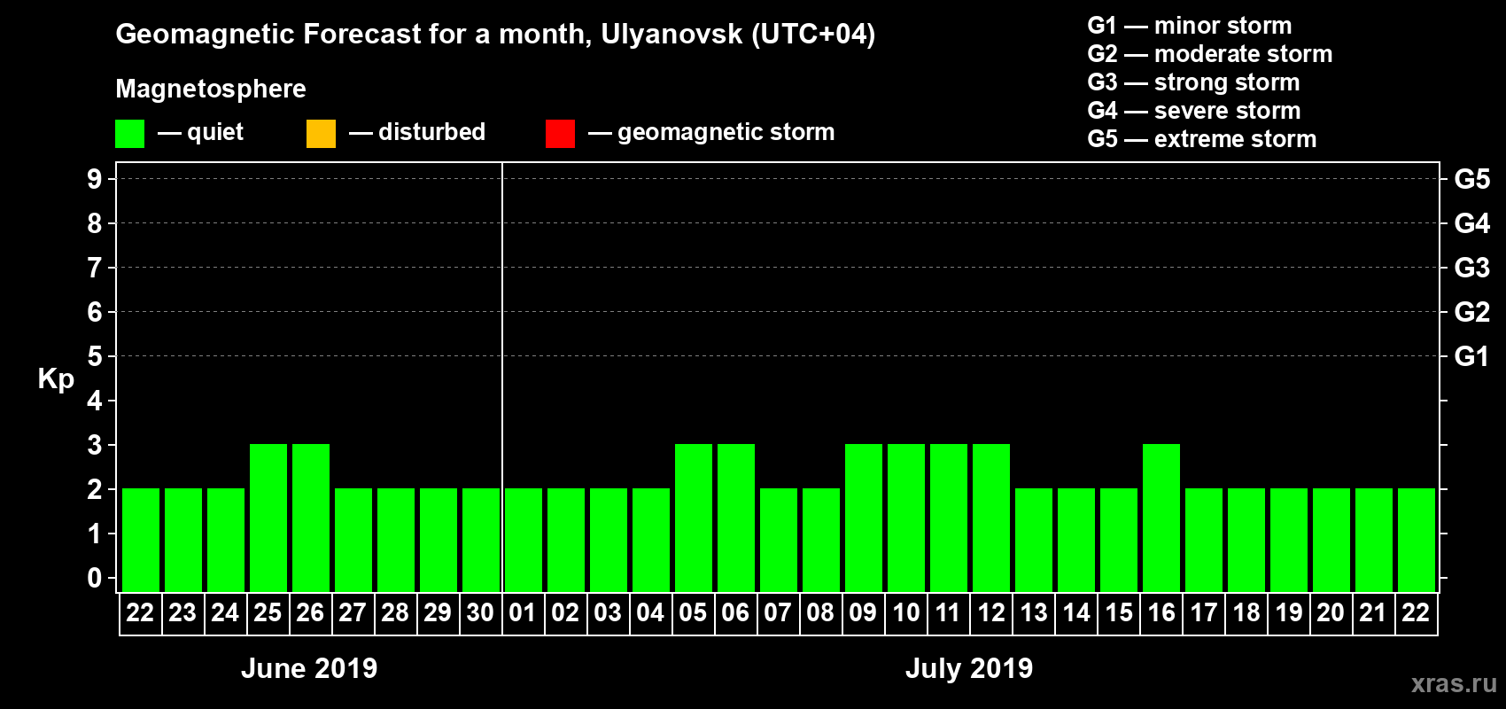The height and width of the screenshot is (709, 1506).
Task: Click the green bar for June 28
Action: tap(396, 540)
